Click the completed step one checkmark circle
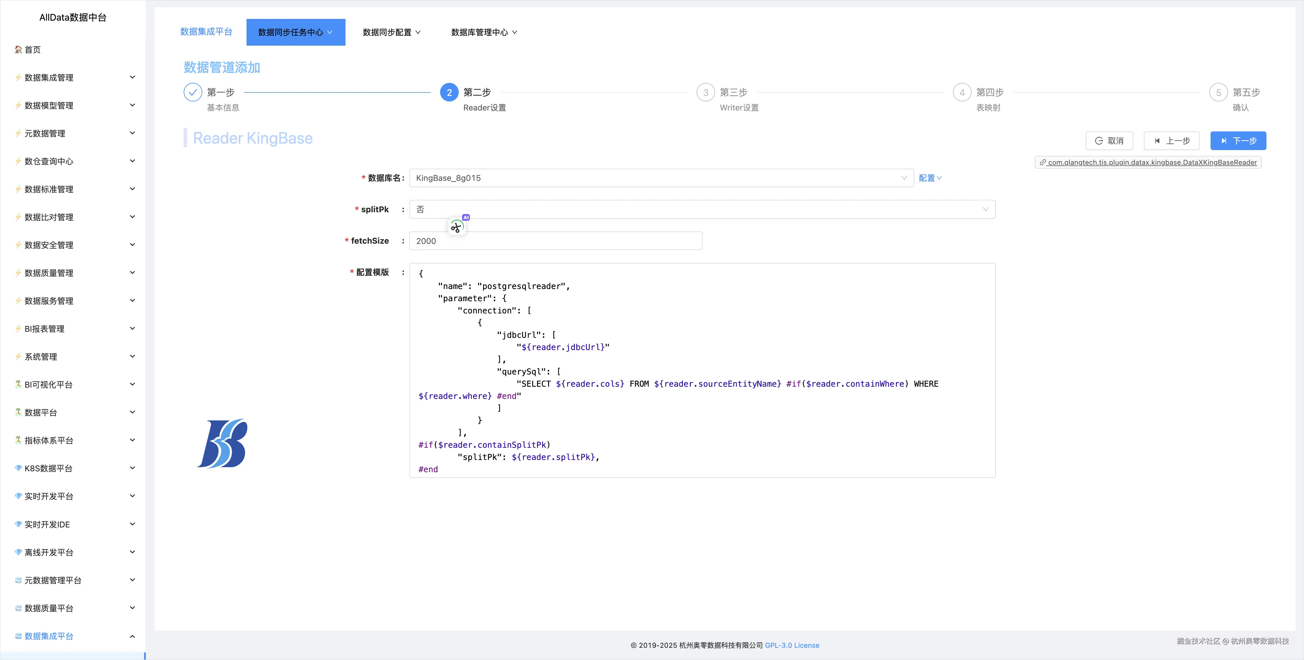This screenshot has width=1304, height=660. (x=192, y=92)
